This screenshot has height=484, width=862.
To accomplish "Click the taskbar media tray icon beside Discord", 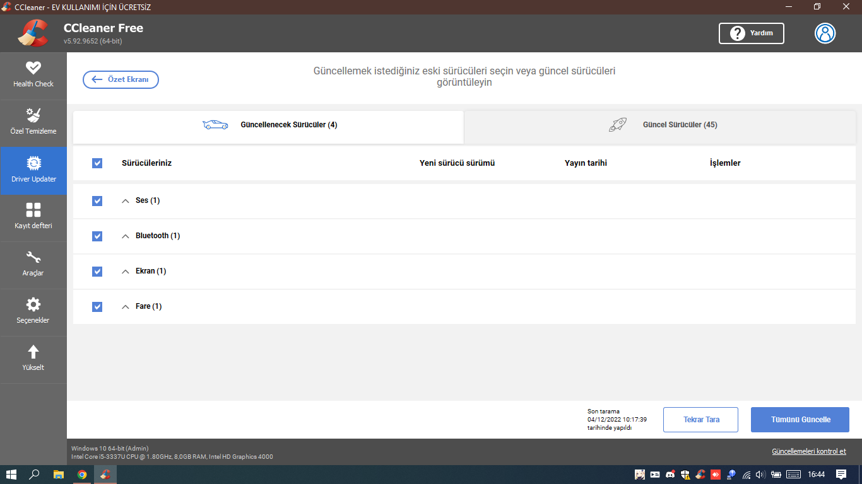I will [655, 475].
